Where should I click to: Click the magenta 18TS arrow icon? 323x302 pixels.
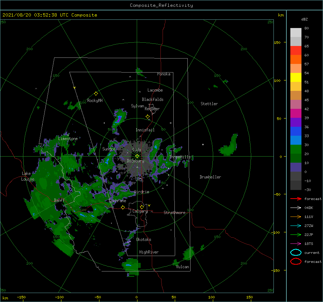(x=296, y=244)
